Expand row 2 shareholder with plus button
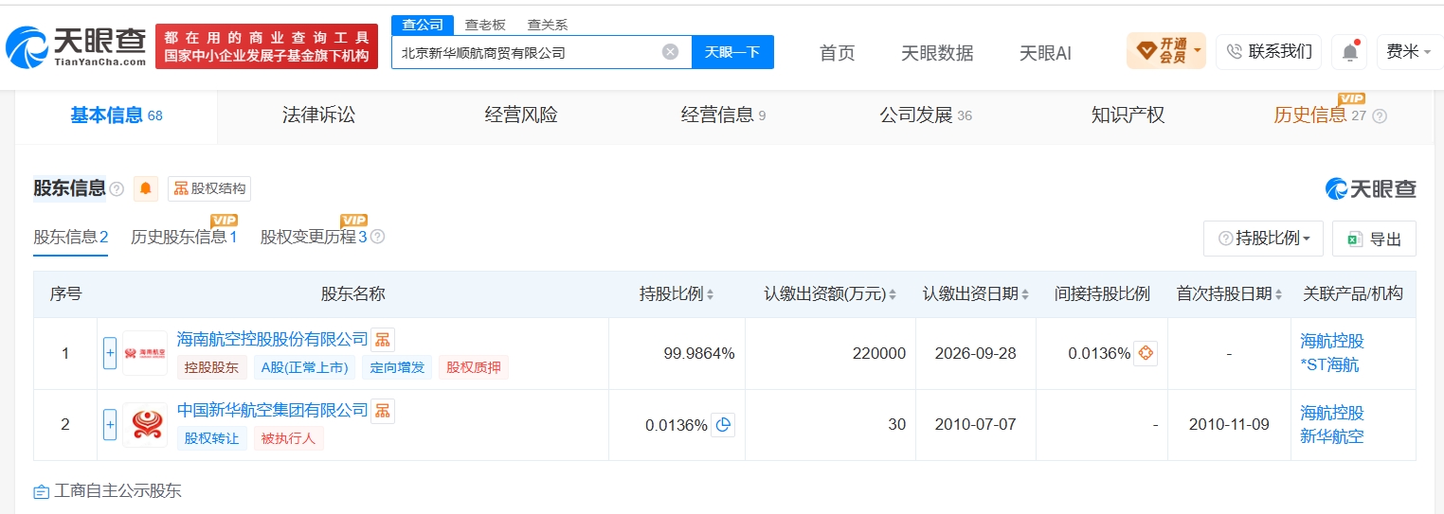The width and height of the screenshot is (1444, 514). (x=110, y=425)
